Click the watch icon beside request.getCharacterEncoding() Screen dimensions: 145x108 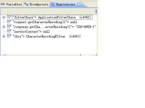9,22
